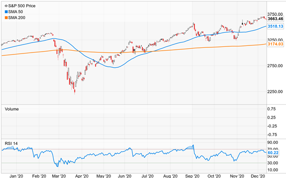Screen dimensions: 286x178
Task: Click the May '20 date label
Action: pyautogui.click(x=103, y=176)
